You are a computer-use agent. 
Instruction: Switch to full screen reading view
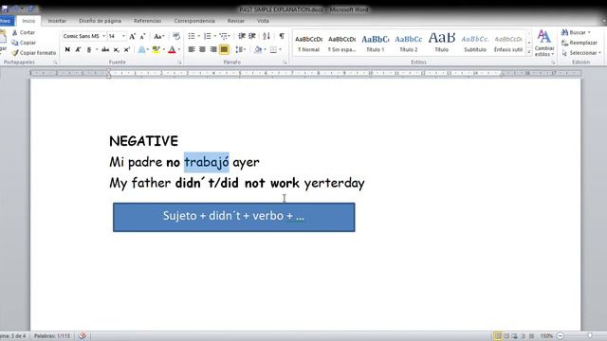506,336
